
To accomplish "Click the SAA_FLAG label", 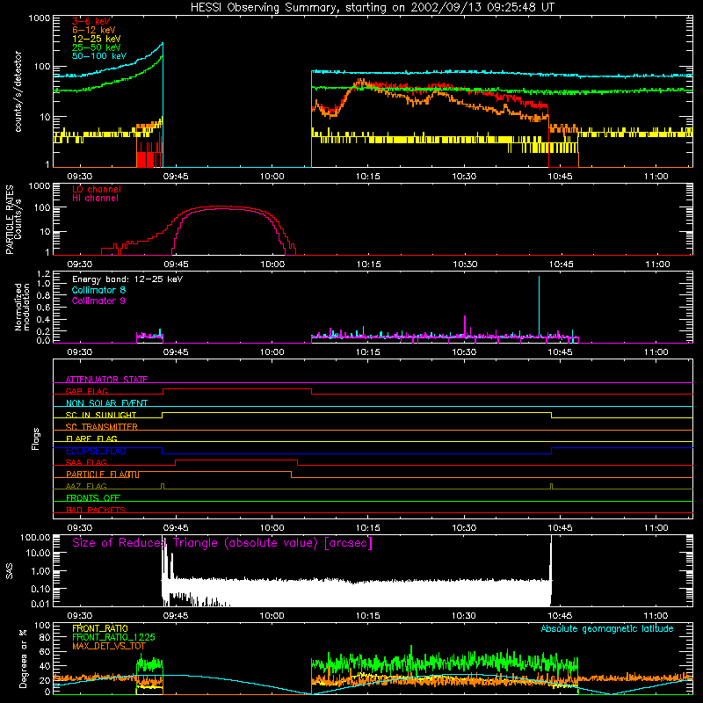I will pyautogui.click(x=86, y=462).
